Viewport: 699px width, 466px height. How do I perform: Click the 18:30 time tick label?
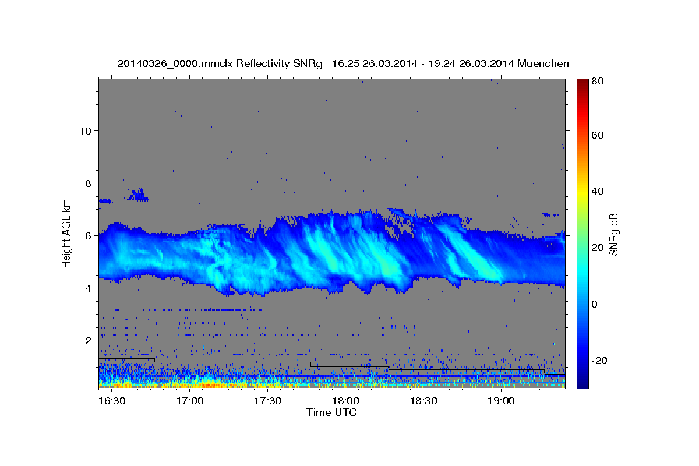[423, 401]
